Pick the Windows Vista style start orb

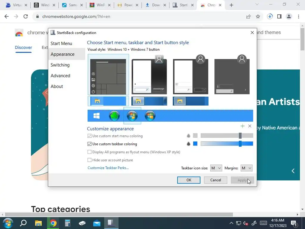[150, 116]
